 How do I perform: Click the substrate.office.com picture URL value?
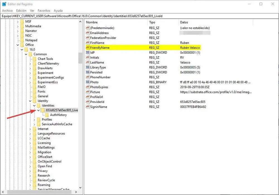[x=216, y=92]
